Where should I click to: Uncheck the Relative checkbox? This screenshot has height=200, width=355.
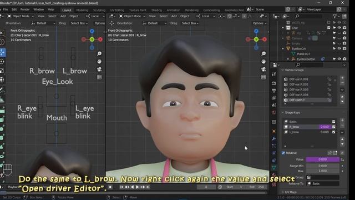(283, 153)
